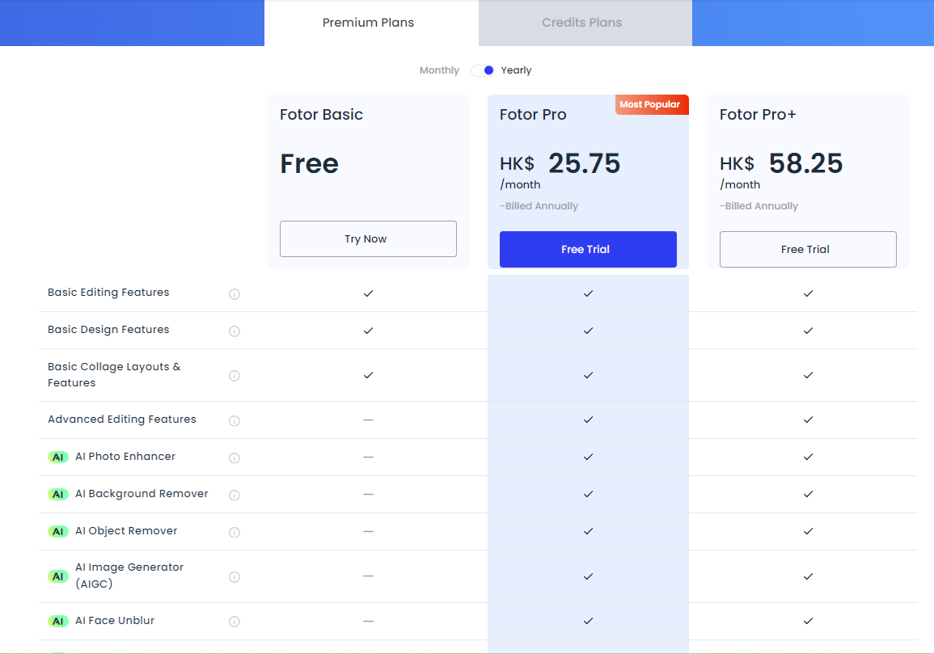The height and width of the screenshot is (654, 934).
Task: Click the Advanced Editing Features label
Action: 122,420
